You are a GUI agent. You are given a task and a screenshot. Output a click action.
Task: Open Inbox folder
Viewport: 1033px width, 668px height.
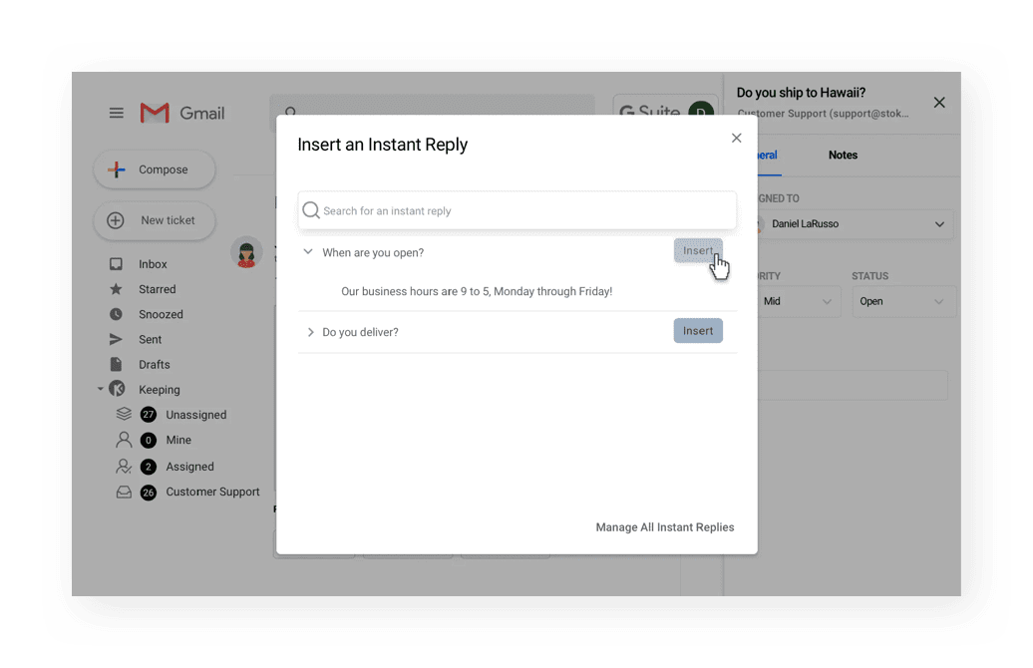[153, 264]
